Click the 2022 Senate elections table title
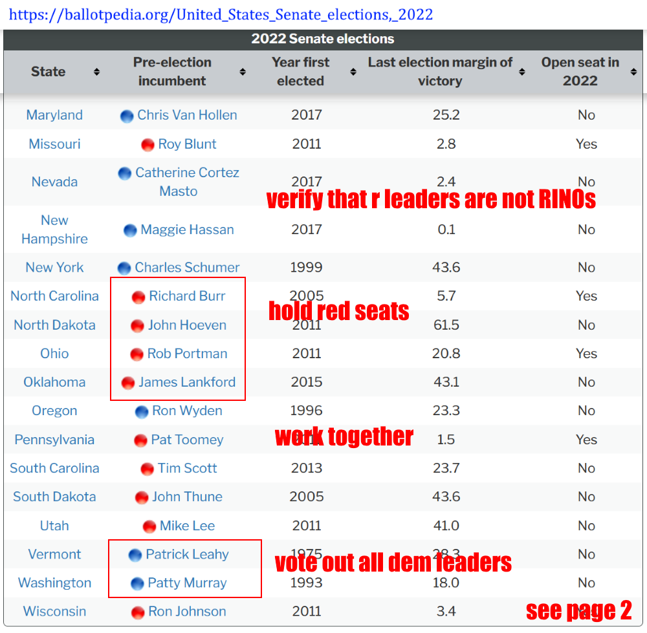The width and height of the screenshot is (647, 633). point(323,39)
